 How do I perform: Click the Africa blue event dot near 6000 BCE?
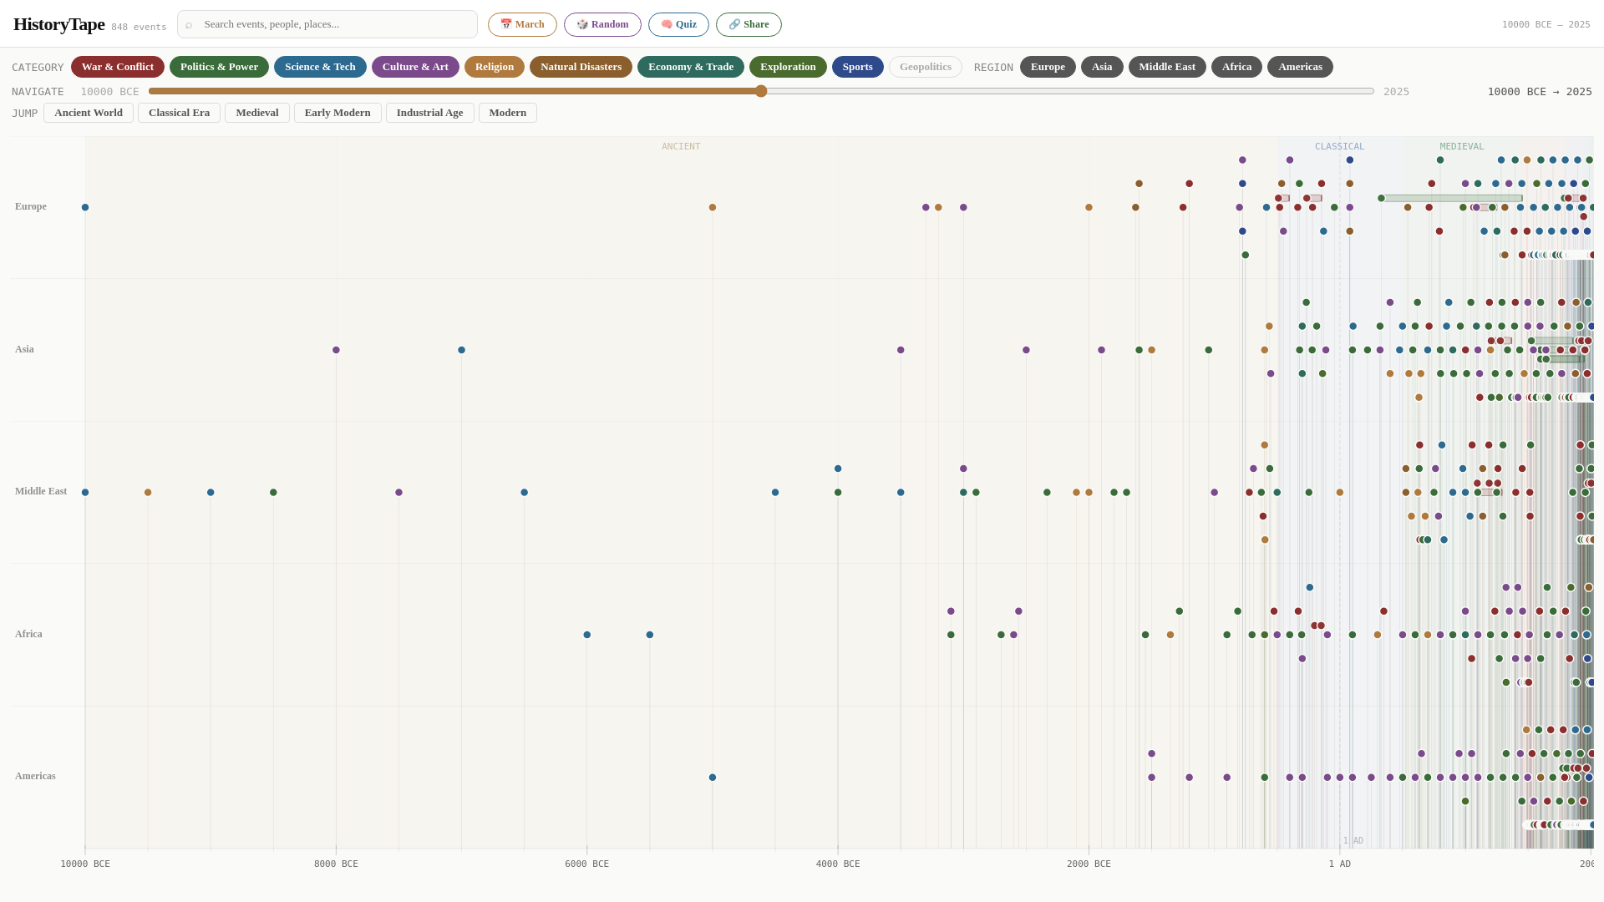587,635
